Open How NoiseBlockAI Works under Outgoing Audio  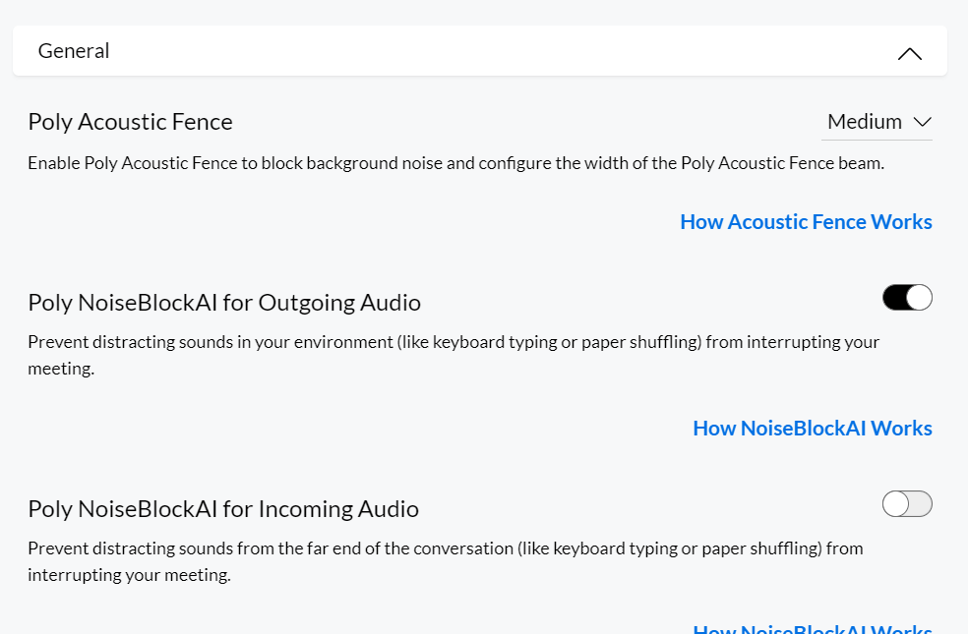pyautogui.click(x=813, y=429)
